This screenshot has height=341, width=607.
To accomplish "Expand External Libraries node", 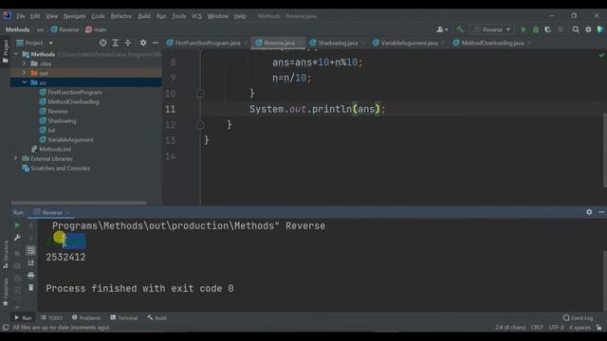I will [16, 158].
